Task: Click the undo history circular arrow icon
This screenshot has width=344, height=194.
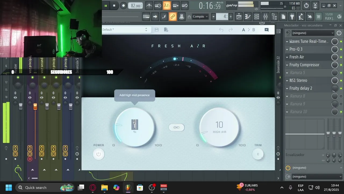Action: pyautogui.click(x=306, y=6)
